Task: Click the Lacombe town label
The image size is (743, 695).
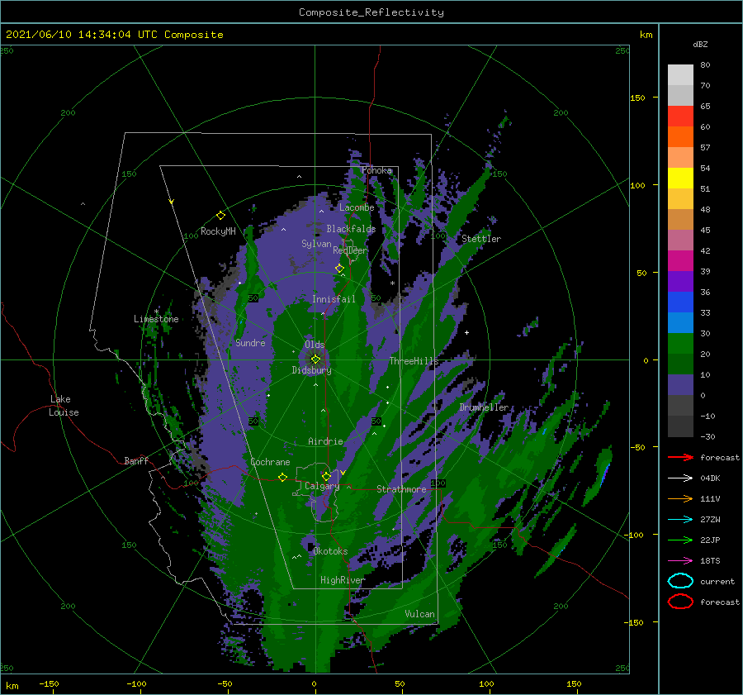Action: coord(357,207)
